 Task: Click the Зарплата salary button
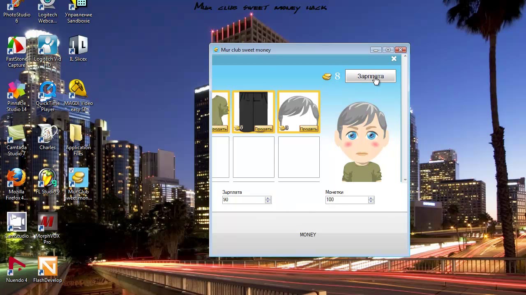371,76
